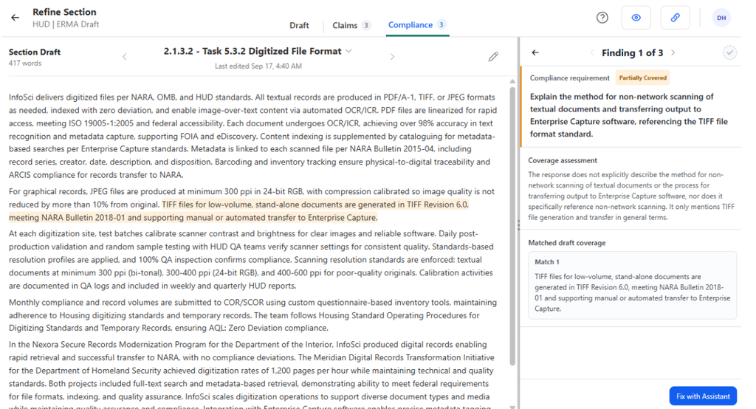
Task: Switch to the Draft tab
Action: pyautogui.click(x=299, y=25)
